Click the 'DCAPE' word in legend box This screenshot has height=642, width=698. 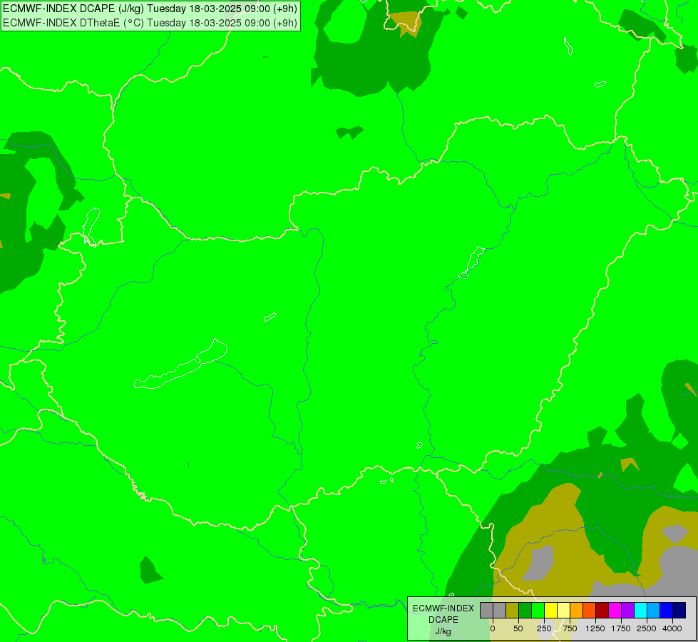click(443, 620)
